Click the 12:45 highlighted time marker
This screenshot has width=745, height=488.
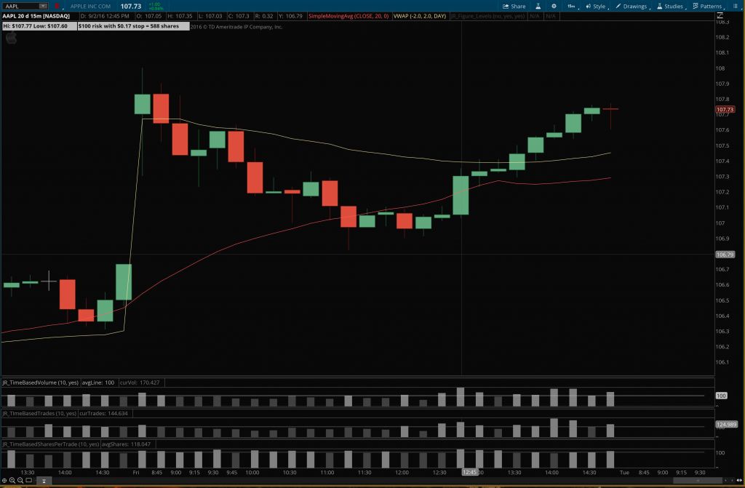470,472
